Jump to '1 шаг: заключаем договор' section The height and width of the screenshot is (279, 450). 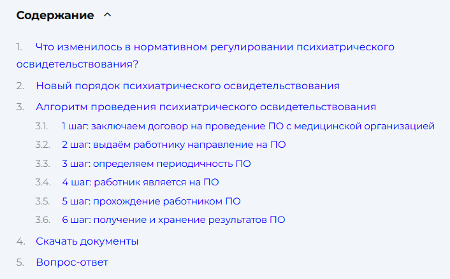[x=248, y=126]
